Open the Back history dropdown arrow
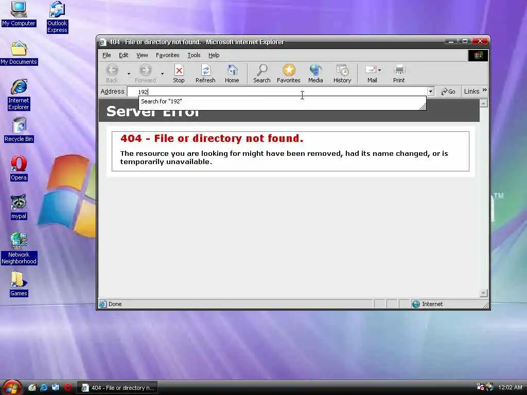The width and height of the screenshot is (527, 395). pyautogui.click(x=129, y=74)
